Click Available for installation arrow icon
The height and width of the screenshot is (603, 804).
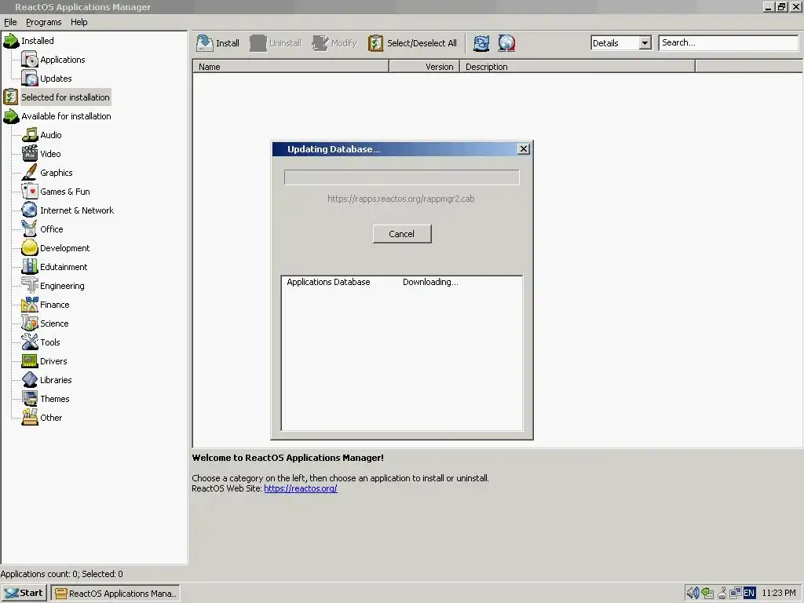(11, 116)
